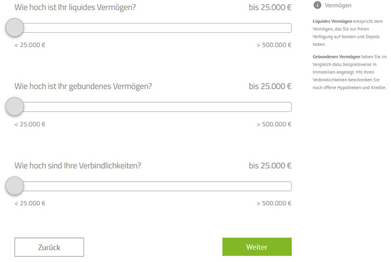Viewport: 391px width, 262px height.
Task: Click the 'Wie hoch sind Ihre Verbindlichkeiten?' question
Action: [78, 165]
